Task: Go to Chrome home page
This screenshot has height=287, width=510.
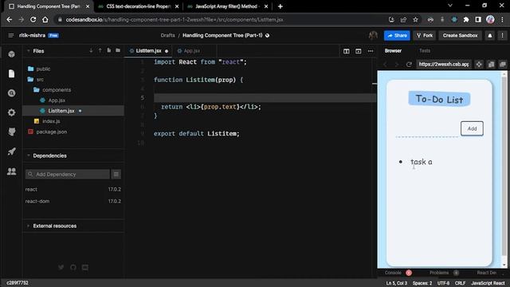Action: 45,19
